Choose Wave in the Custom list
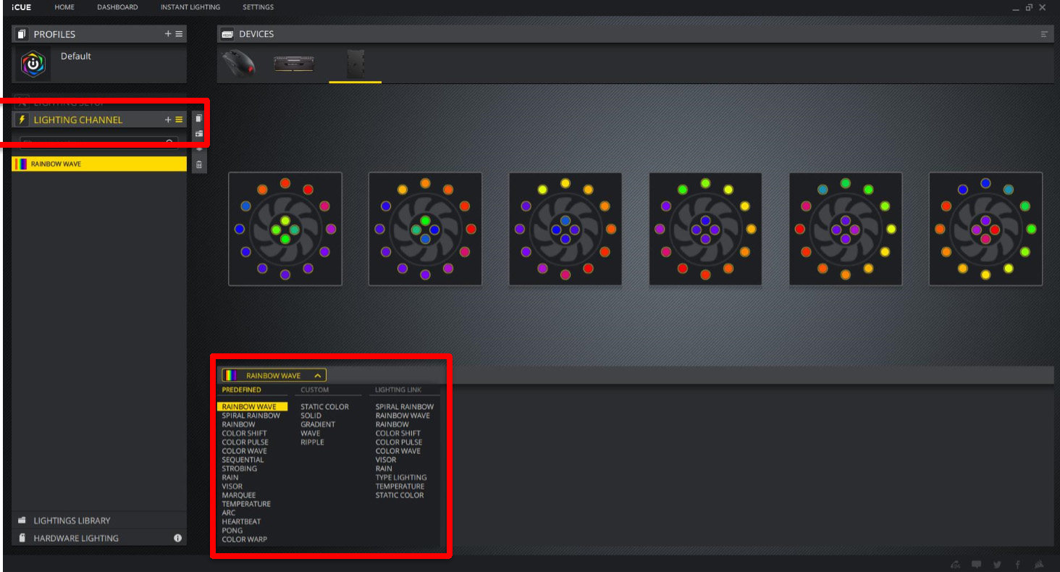1060x572 pixels. [x=310, y=434]
